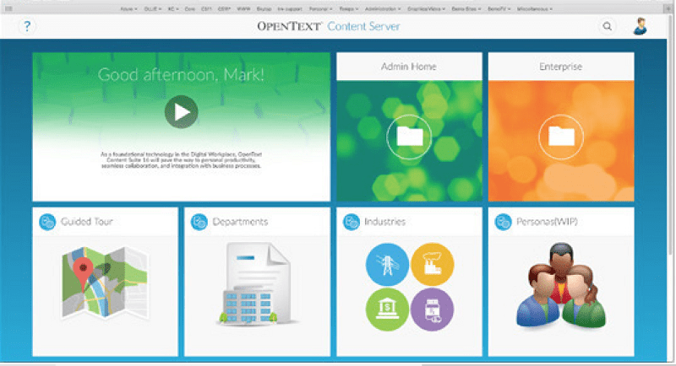676x366 pixels.
Task: Select the green bank industry icon
Action: point(387,309)
